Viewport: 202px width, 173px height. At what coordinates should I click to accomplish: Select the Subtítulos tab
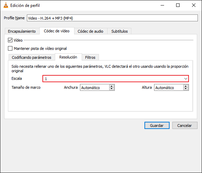[x=120, y=31]
